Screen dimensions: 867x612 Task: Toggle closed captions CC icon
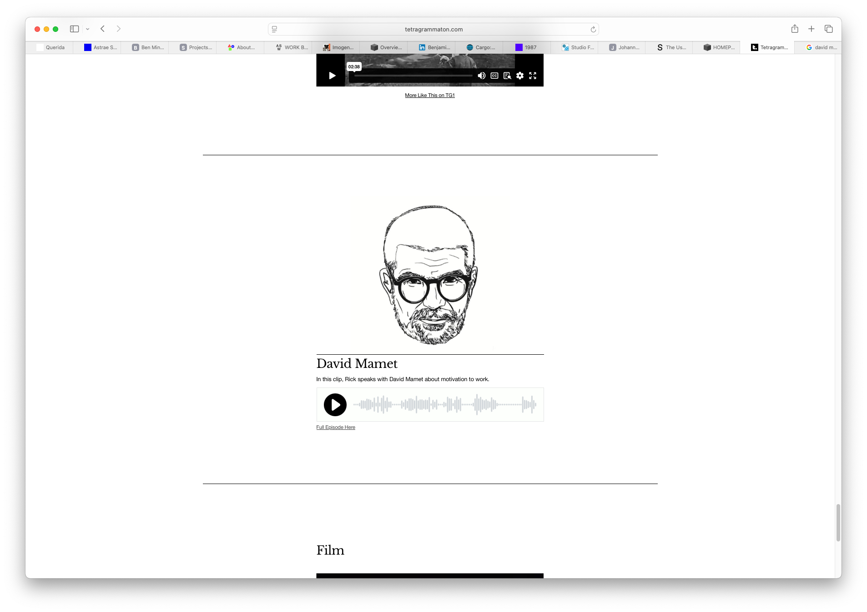pos(494,76)
